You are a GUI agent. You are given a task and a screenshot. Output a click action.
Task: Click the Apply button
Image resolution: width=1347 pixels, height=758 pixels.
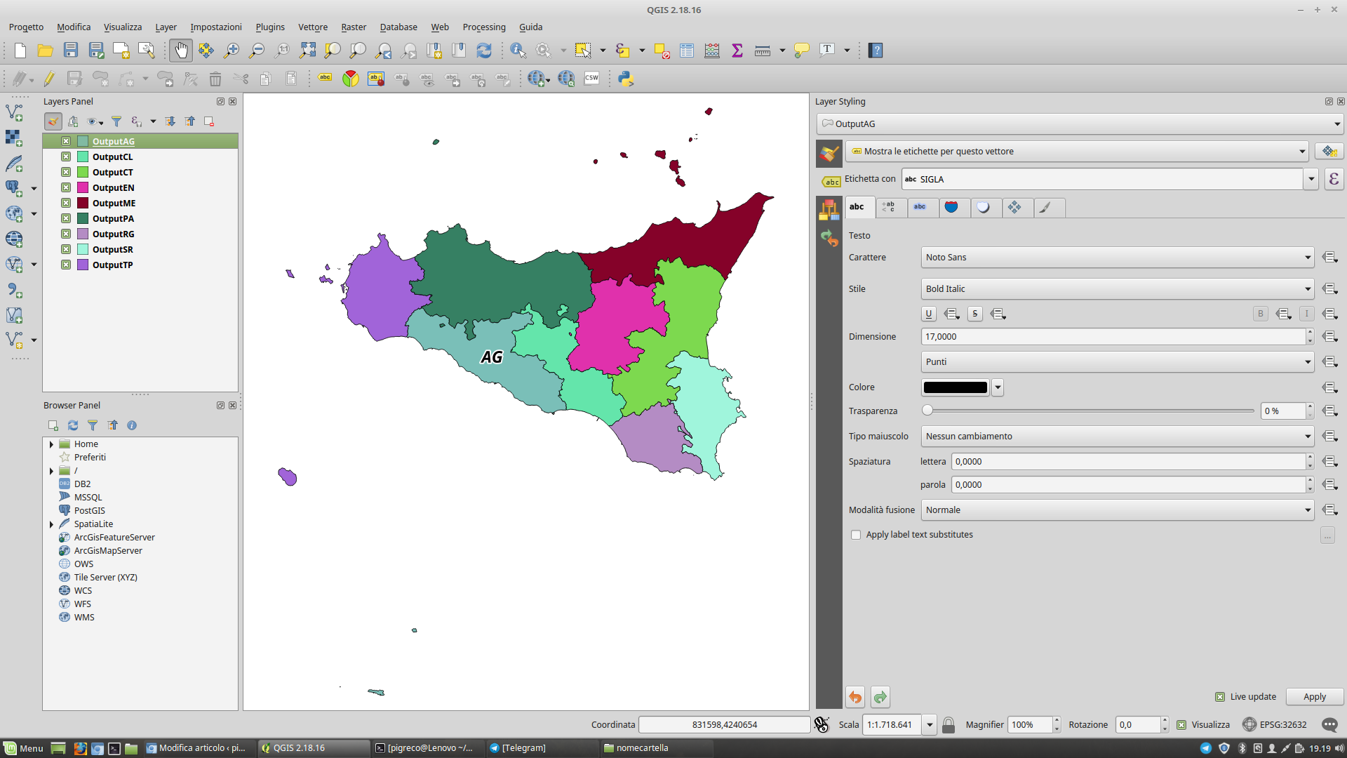[x=1314, y=697]
